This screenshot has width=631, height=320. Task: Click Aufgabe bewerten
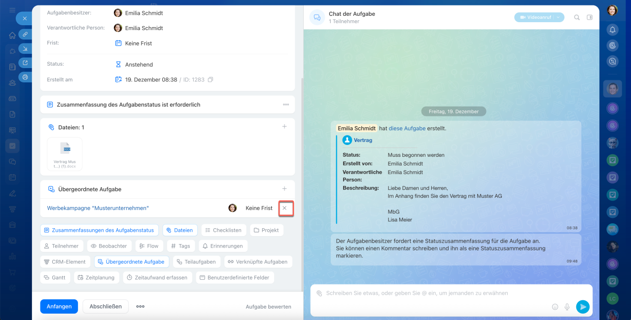(269, 307)
